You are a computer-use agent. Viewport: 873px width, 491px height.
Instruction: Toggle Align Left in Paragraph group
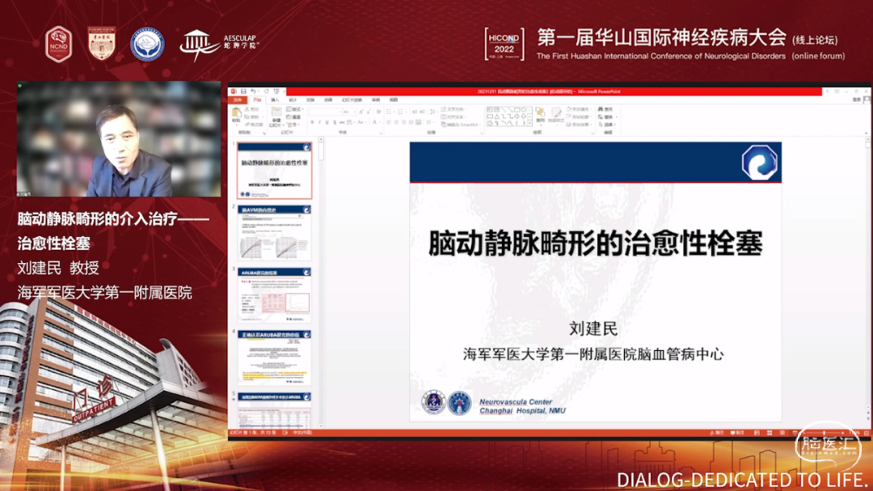(389, 122)
